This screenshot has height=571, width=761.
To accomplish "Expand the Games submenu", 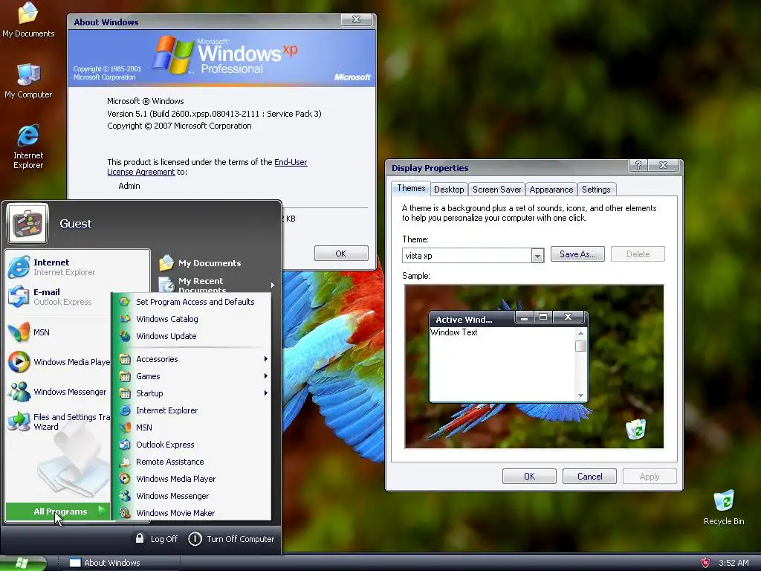I will pyautogui.click(x=192, y=375).
